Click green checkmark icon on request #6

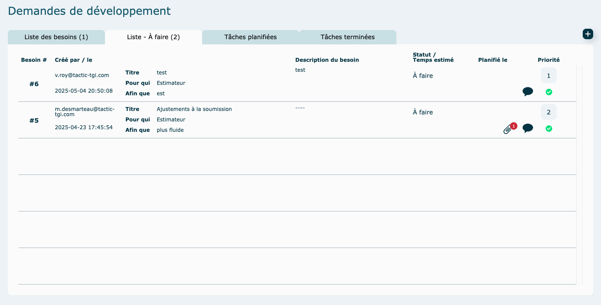tap(549, 92)
